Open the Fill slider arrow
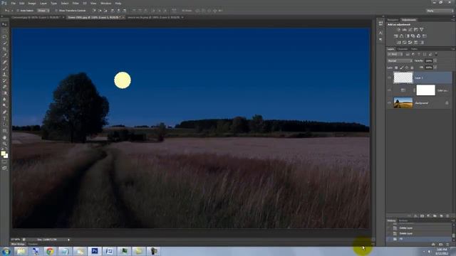This screenshot has height=256, width=456. pyautogui.click(x=435, y=68)
